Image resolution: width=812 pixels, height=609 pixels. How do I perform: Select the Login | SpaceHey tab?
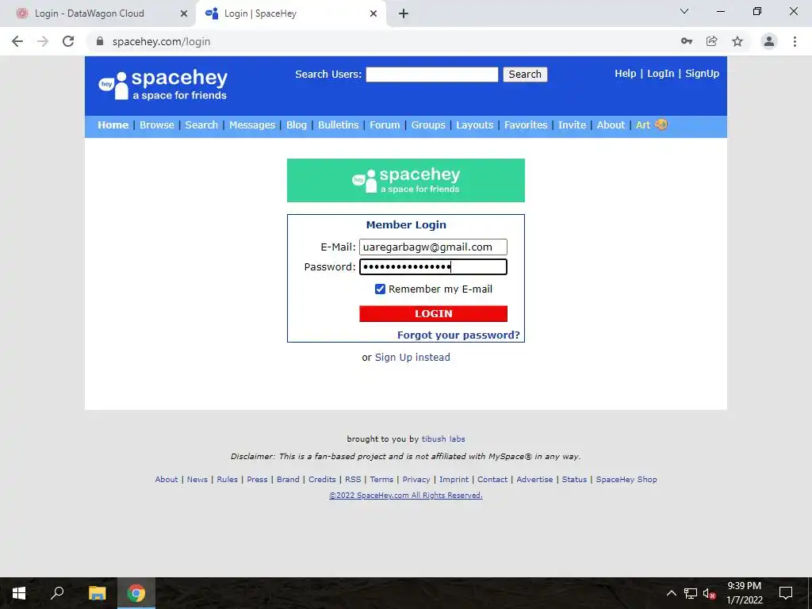[290, 13]
